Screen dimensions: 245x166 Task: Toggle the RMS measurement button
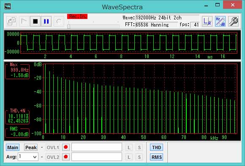pos(157,157)
